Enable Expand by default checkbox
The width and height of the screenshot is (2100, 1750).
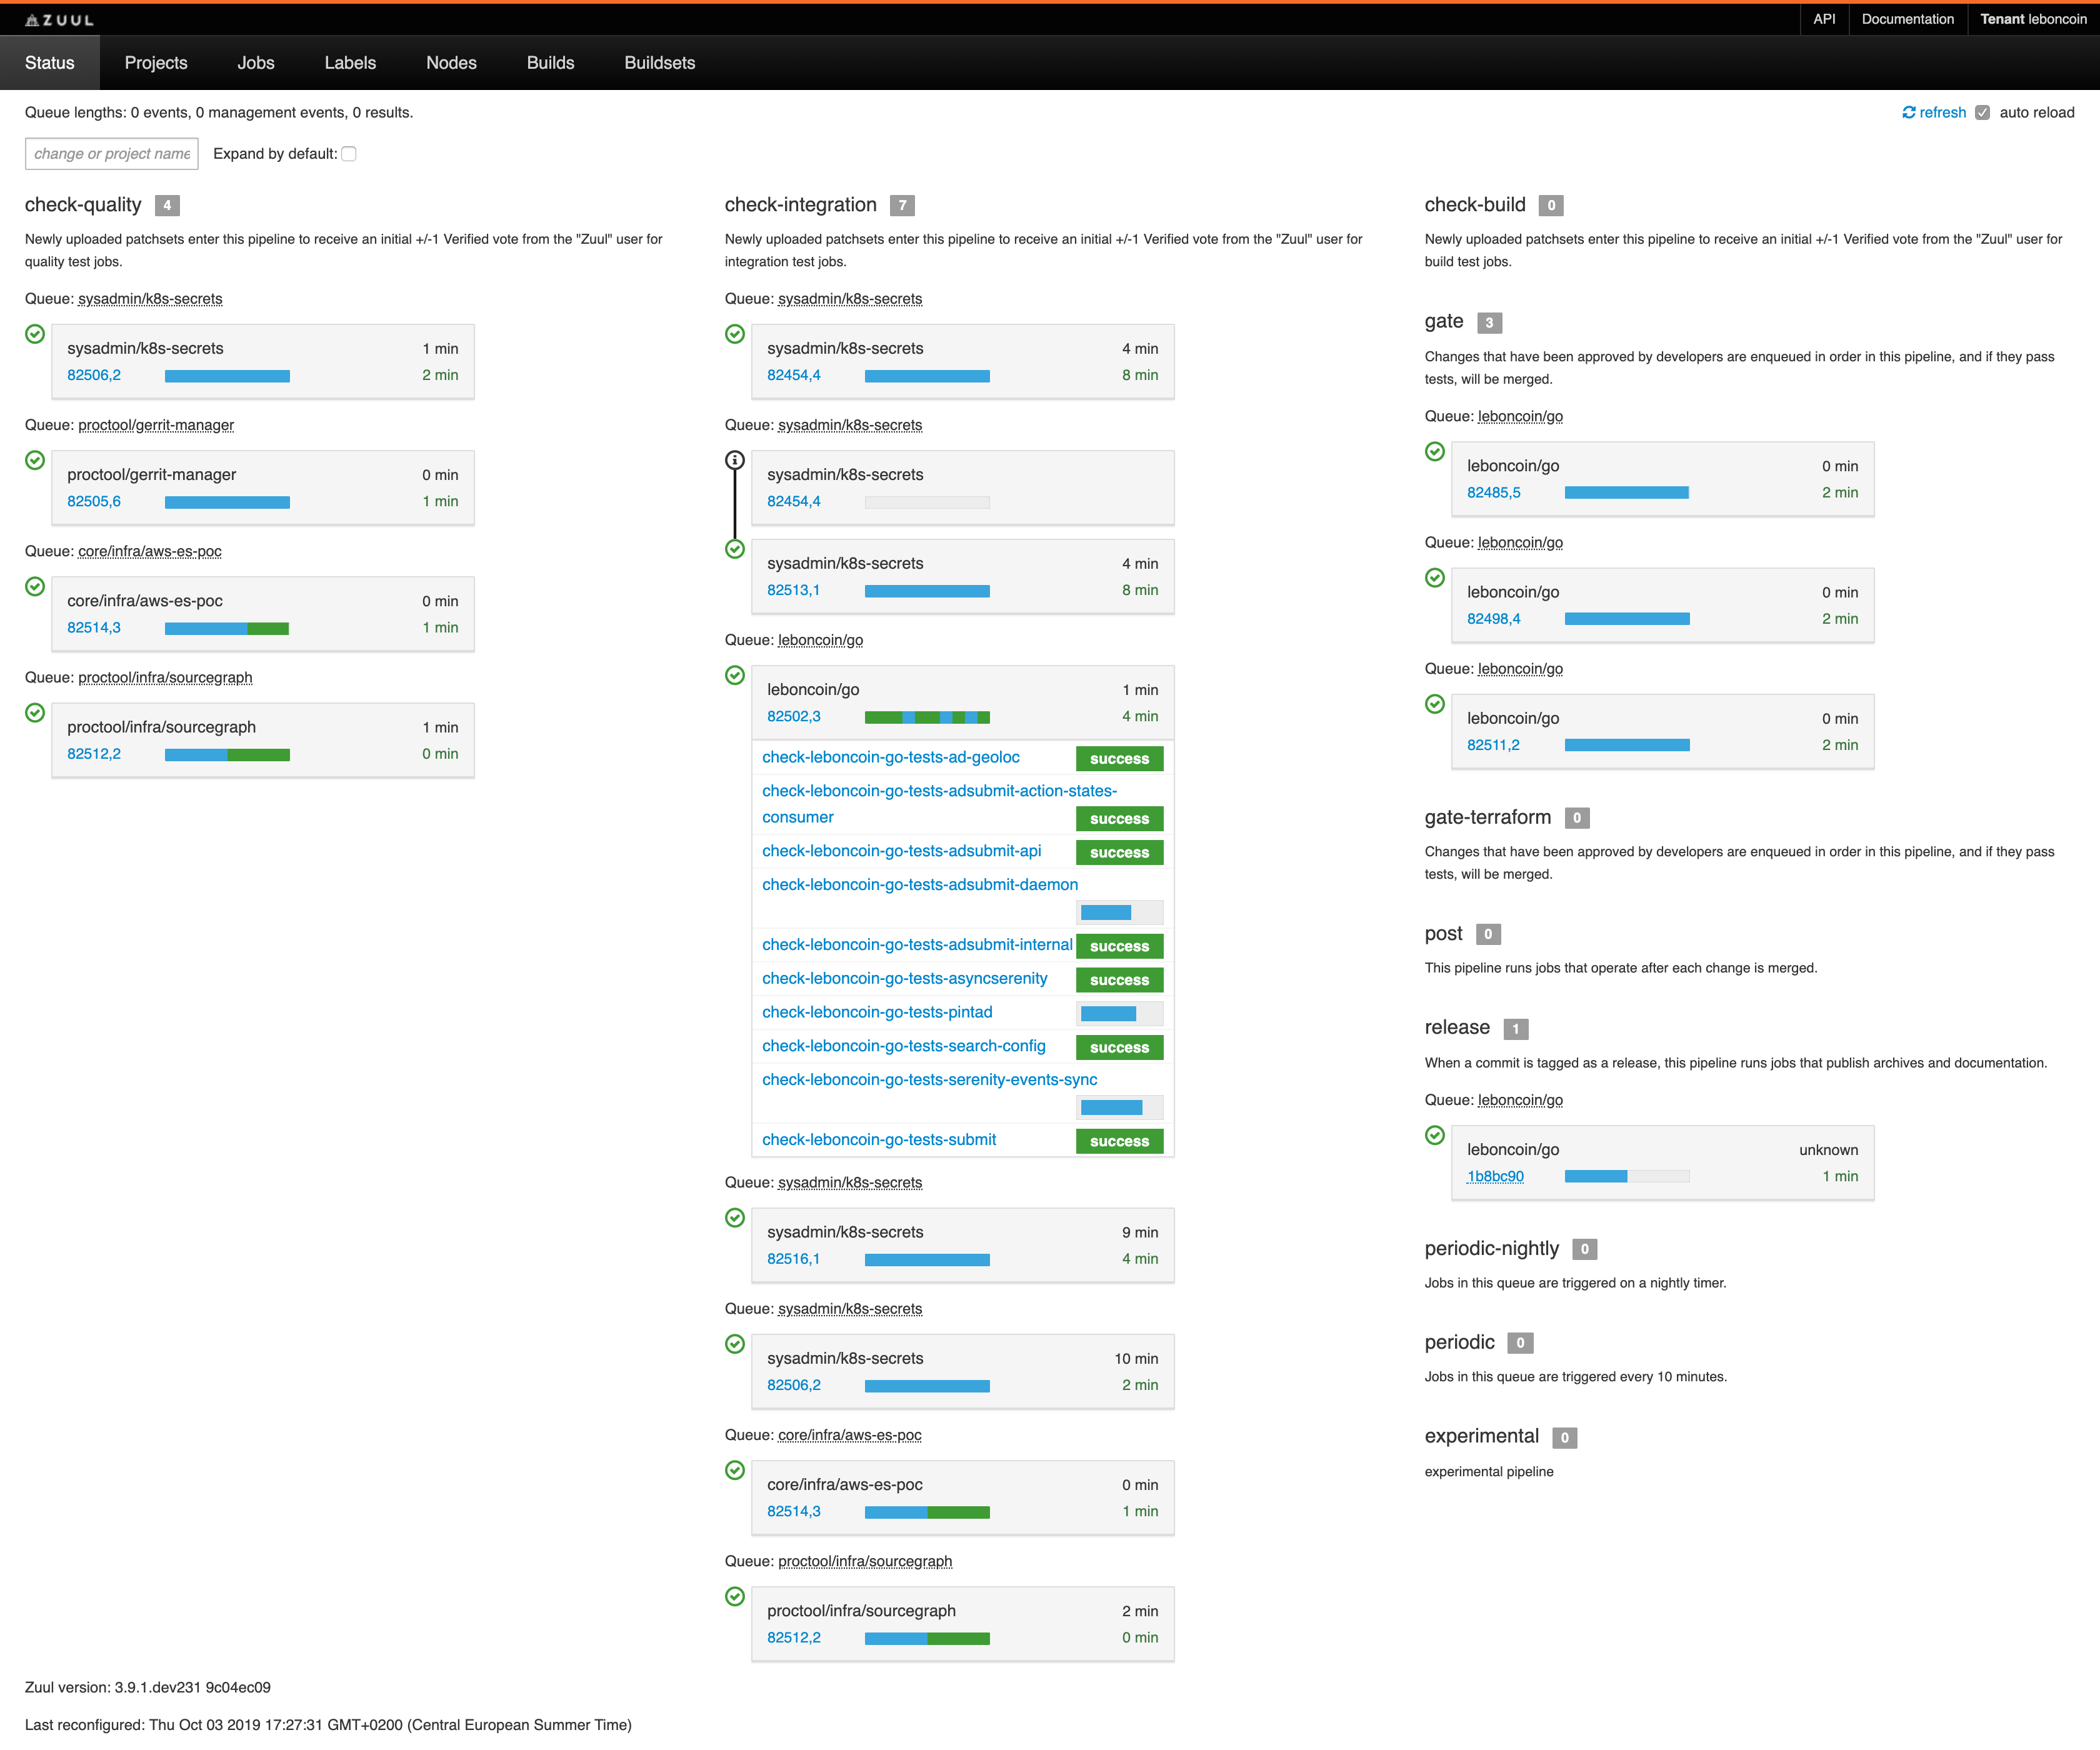(349, 153)
